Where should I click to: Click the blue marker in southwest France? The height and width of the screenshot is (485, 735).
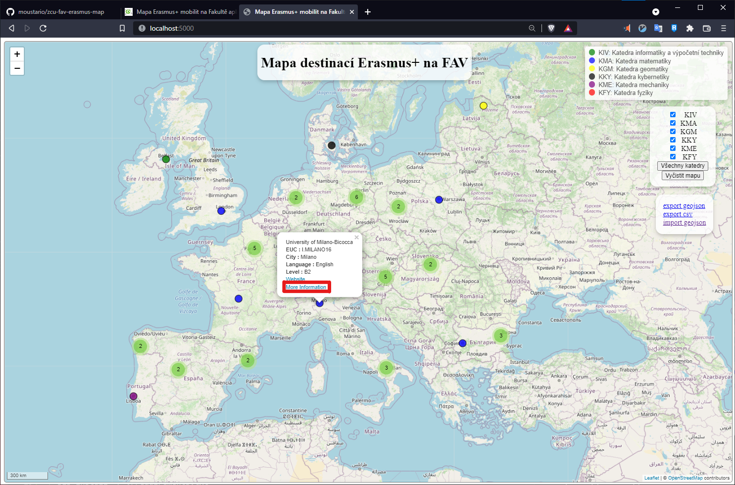tap(239, 299)
